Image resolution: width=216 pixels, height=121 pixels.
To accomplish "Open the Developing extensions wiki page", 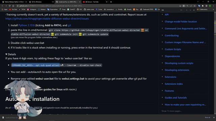I will point(177,70).
